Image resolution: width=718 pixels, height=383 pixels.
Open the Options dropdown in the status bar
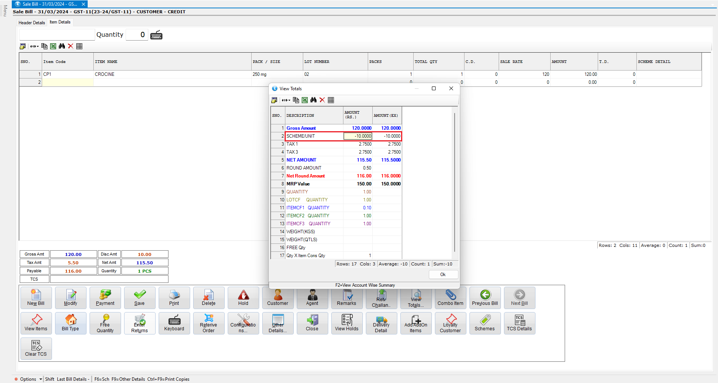[x=29, y=379]
